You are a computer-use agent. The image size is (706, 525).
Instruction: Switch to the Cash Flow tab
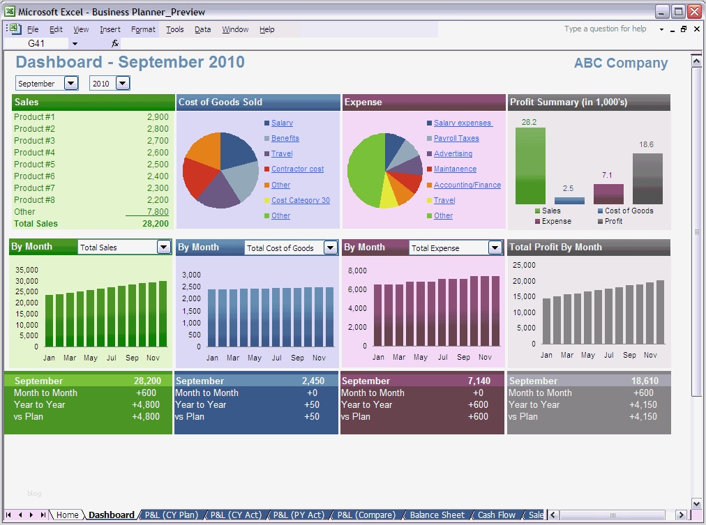pyautogui.click(x=496, y=515)
